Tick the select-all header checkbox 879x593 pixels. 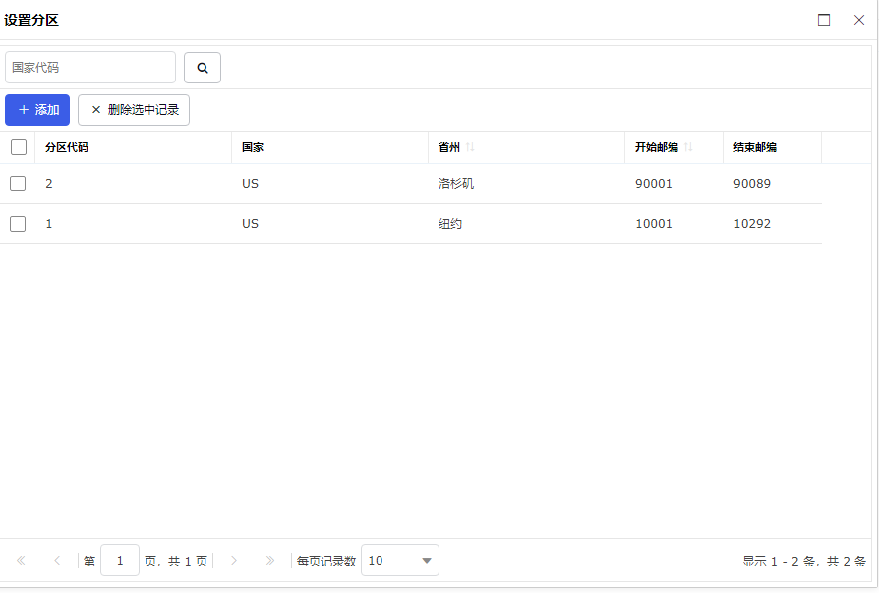click(x=19, y=147)
